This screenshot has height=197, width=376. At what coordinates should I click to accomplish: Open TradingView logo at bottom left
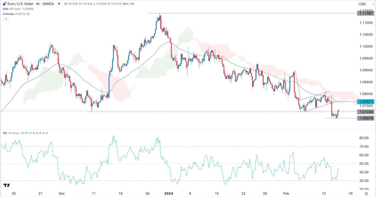pos(7,185)
